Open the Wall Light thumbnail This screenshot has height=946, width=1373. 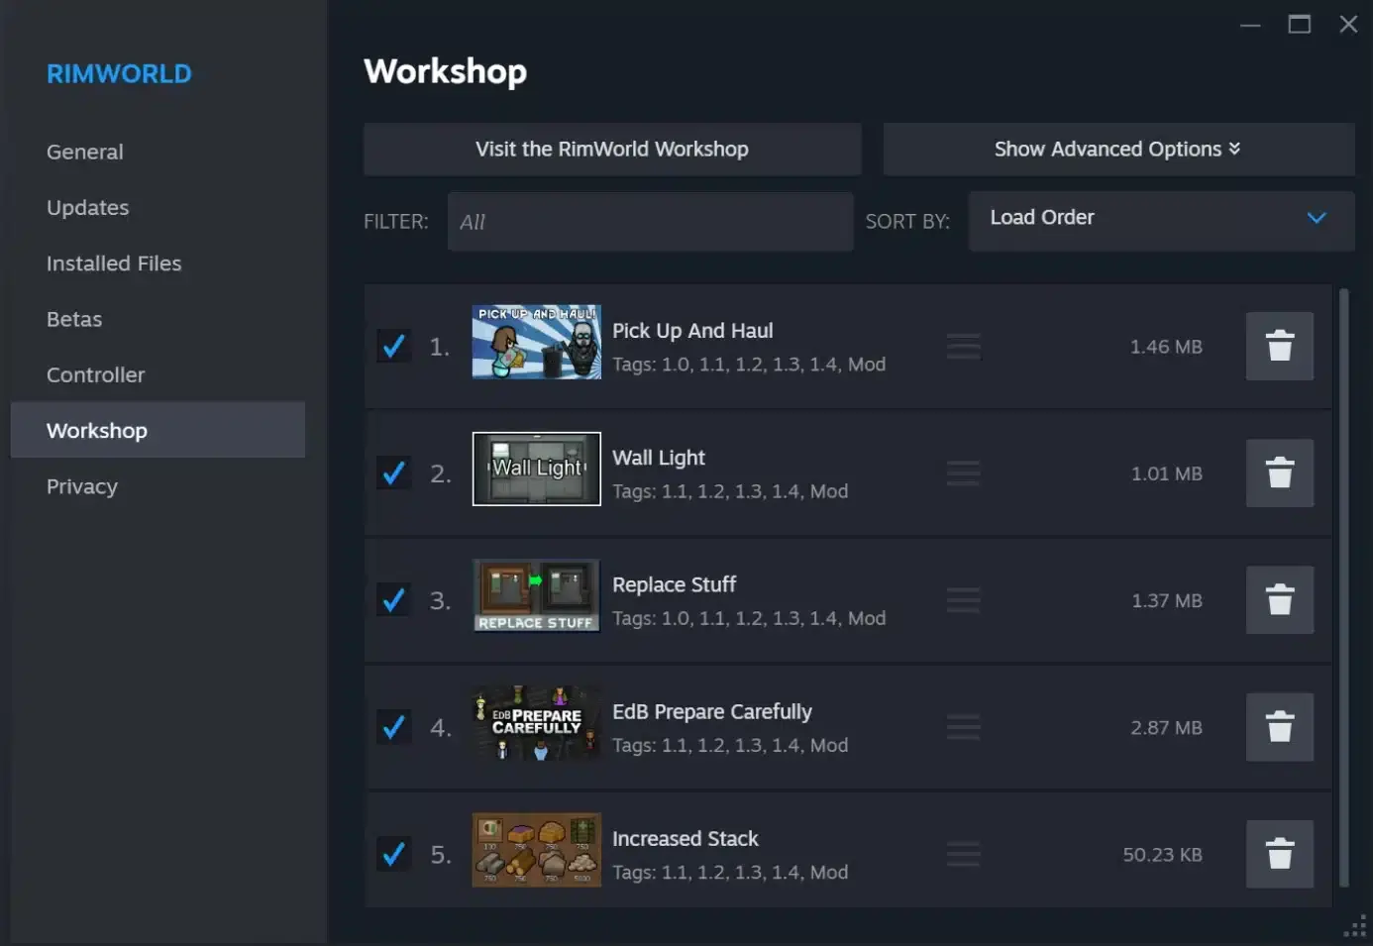click(536, 469)
